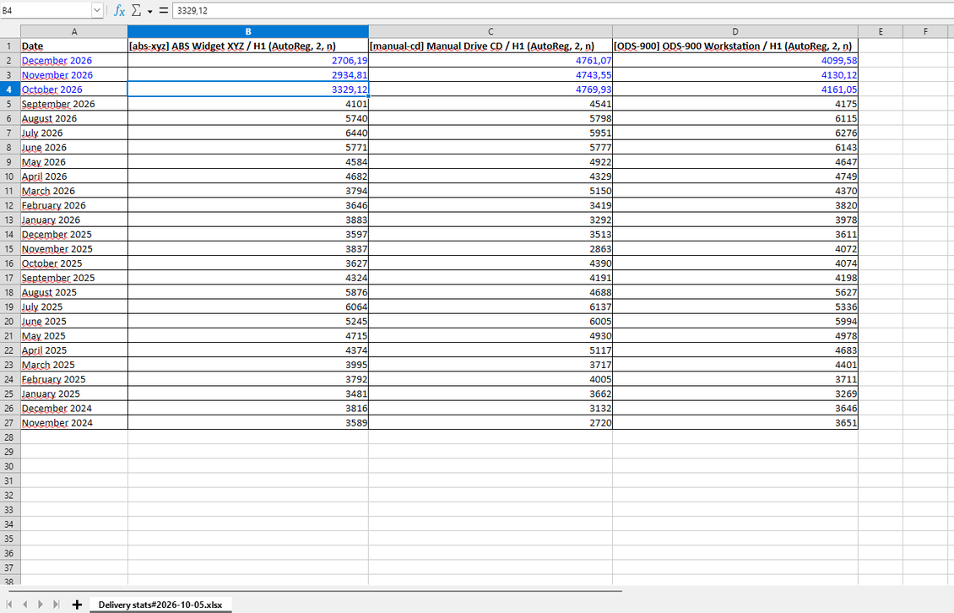Viewport: 954px width, 613px height.
Task: Select cell with value 2863
Action: tap(491, 249)
